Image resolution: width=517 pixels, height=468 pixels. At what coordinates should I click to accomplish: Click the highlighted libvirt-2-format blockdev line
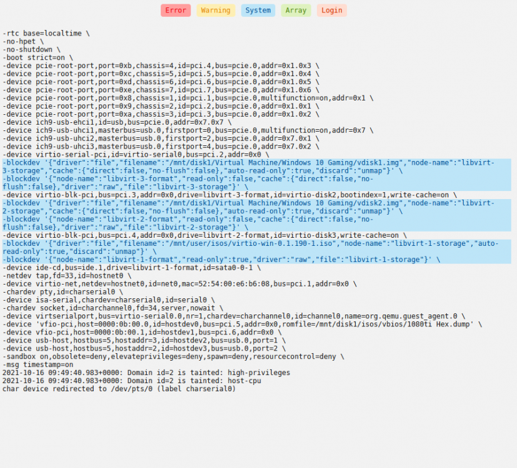pyautogui.click(x=257, y=223)
